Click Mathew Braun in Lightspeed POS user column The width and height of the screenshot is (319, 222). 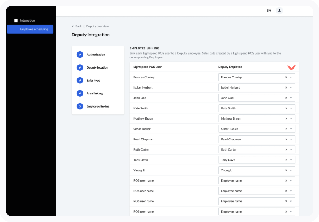coord(143,118)
